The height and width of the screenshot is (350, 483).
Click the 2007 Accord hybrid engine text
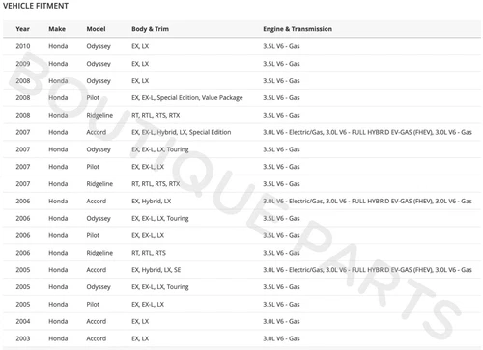coord(367,132)
